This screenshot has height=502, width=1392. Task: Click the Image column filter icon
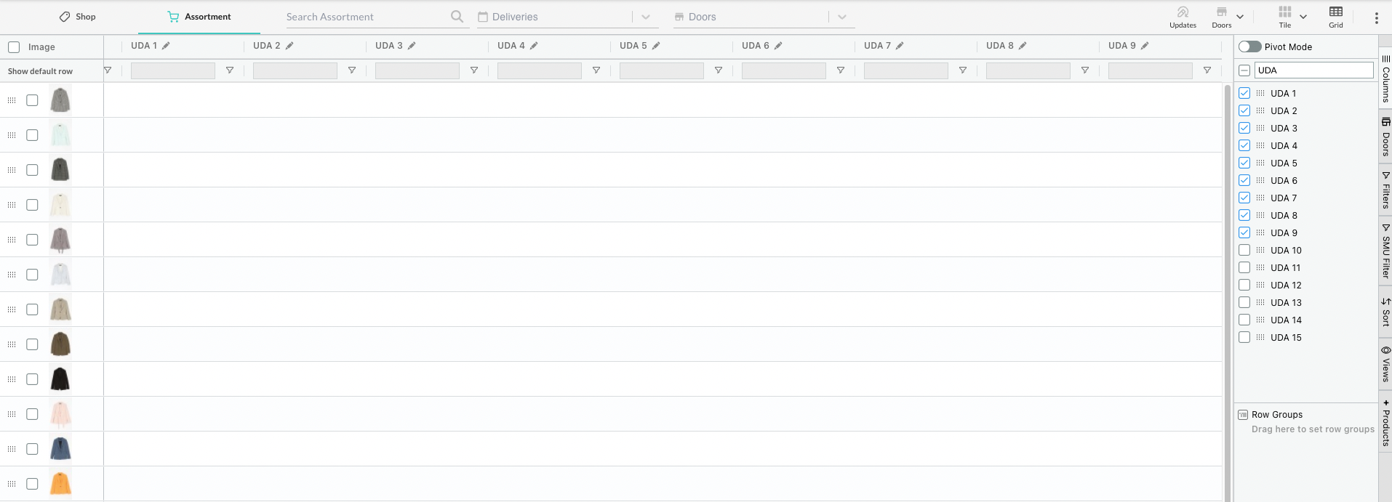click(x=108, y=70)
